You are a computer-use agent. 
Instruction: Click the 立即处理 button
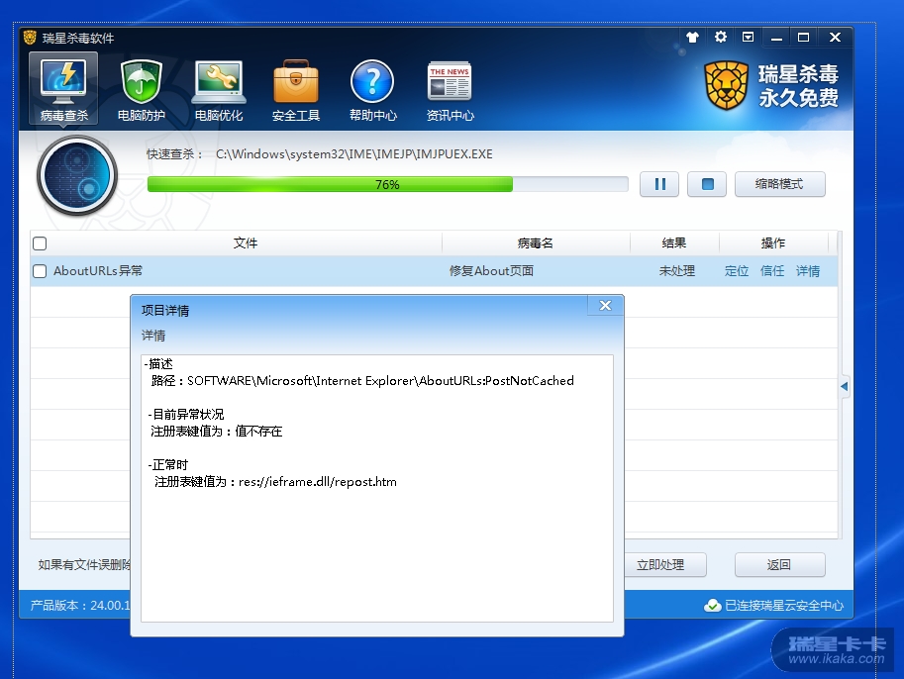pyautogui.click(x=660, y=565)
